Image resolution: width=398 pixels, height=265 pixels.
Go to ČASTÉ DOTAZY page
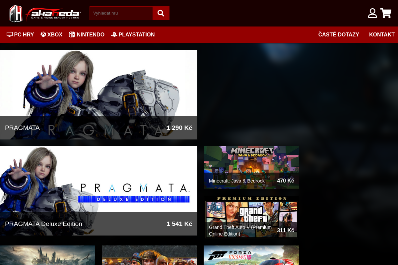coord(339,34)
